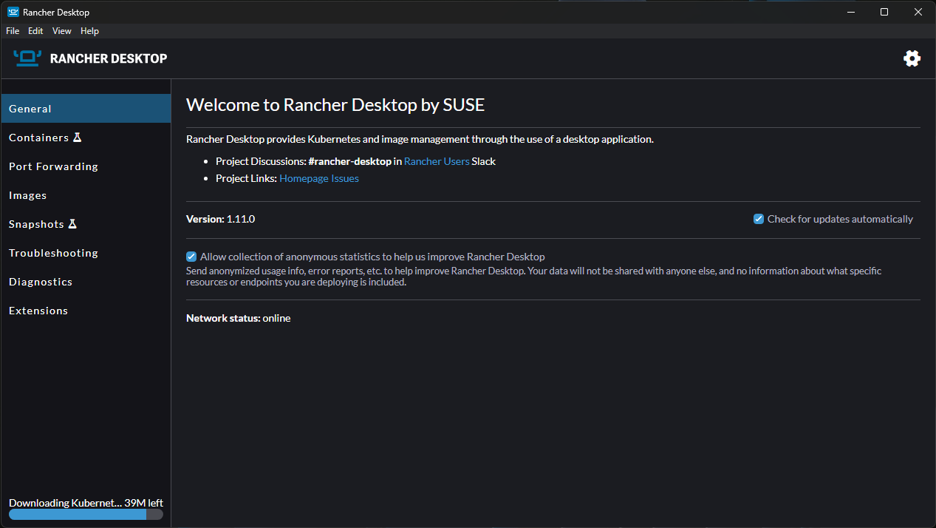This screenshot has width=936, height=528.
Task: Navigate to Troubleshooting
Action: pos(86,253)
